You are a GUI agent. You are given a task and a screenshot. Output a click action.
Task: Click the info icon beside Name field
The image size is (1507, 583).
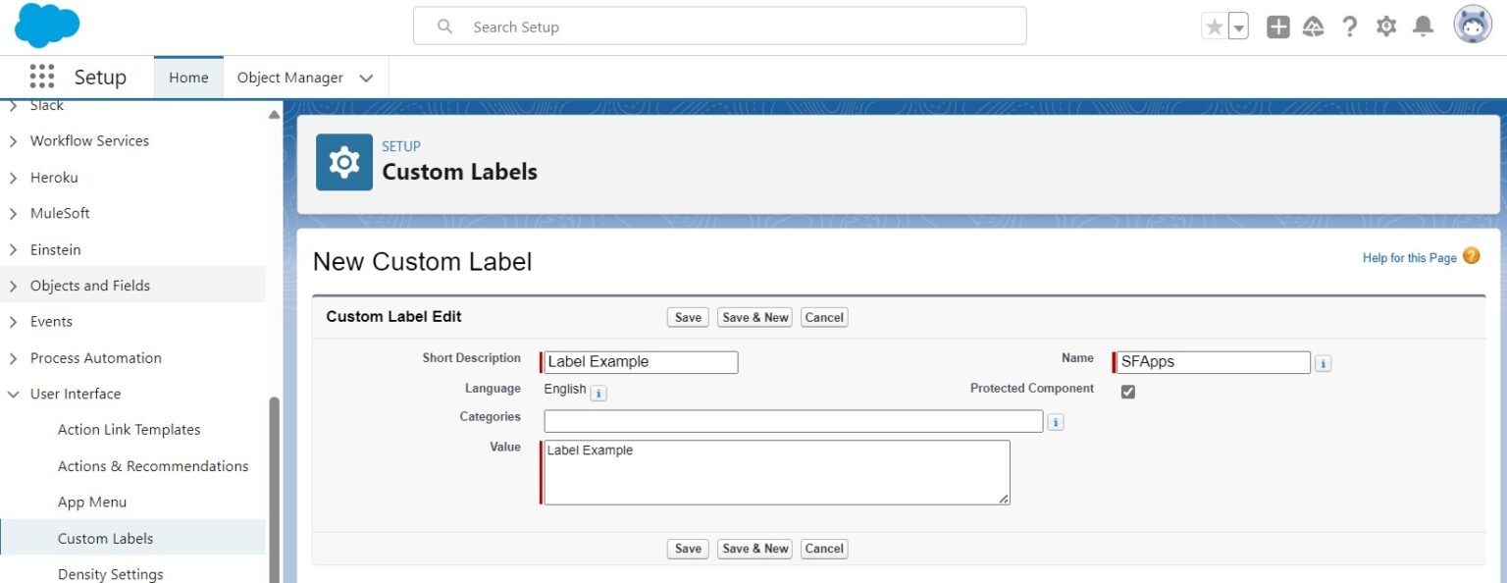click(1323, 363)
